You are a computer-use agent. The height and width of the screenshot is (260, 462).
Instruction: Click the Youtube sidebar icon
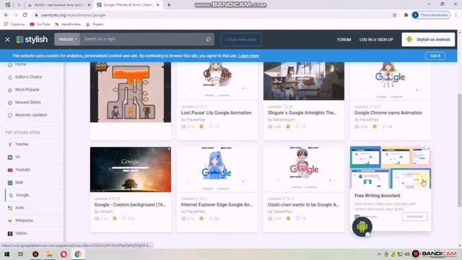pyautogui.click(x=10, y=170)
